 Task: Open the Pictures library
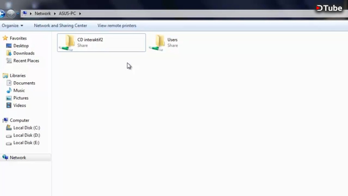(21, 98)
